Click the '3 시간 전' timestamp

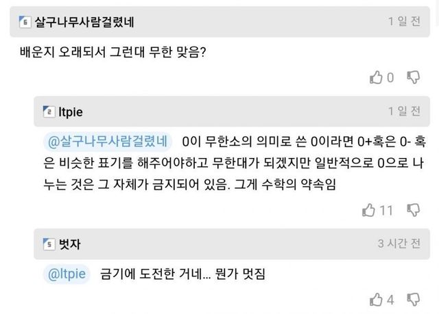pos(399,244)
